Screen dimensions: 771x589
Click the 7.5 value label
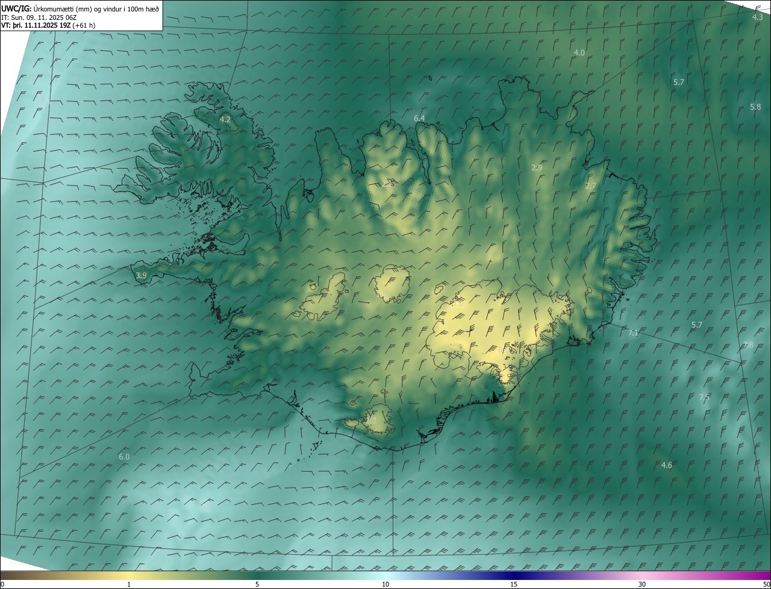(704, 397)
